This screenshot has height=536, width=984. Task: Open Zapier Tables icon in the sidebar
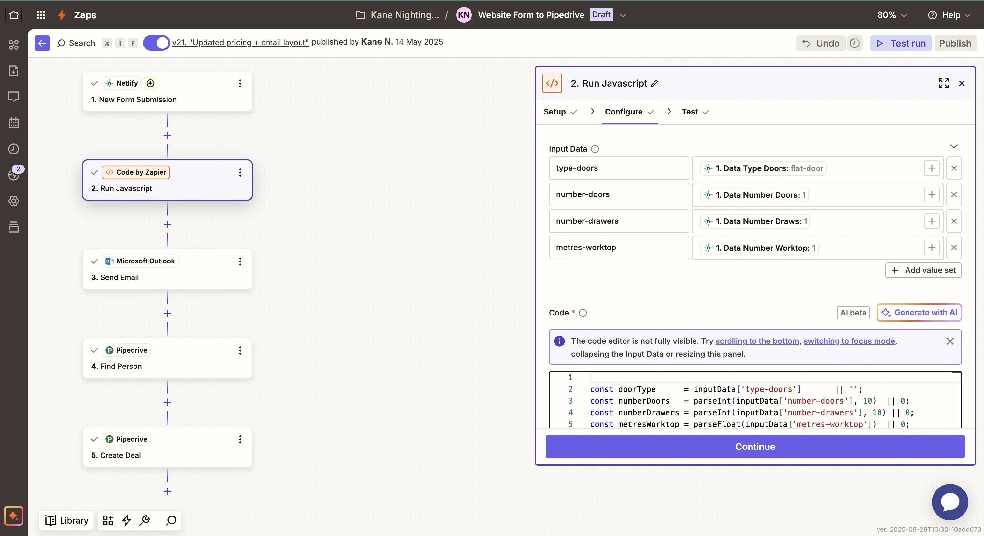pos(14,227)
